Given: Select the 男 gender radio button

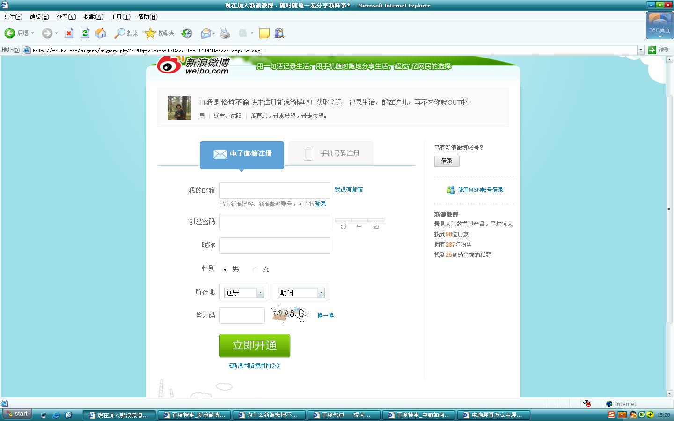Looking at the screenshot, I should [x=226, y=269].
